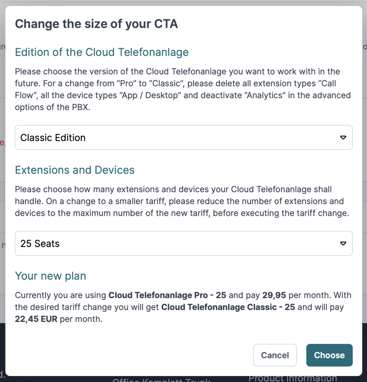Screen dimensions: 367x382
Task: Click the 'Your new plan' heading
Action: [x=51, y=276]
